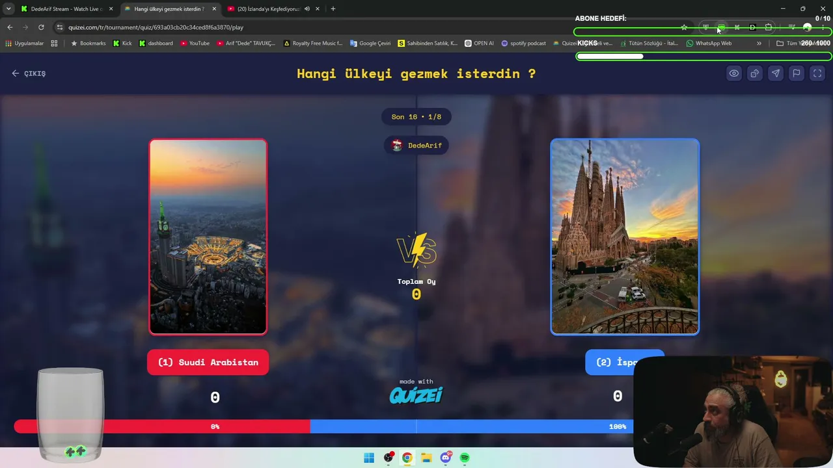Screen dimensions: 833x468
Task: Open OBS Studio from the taskbar
Action: (x=389, y=458)
